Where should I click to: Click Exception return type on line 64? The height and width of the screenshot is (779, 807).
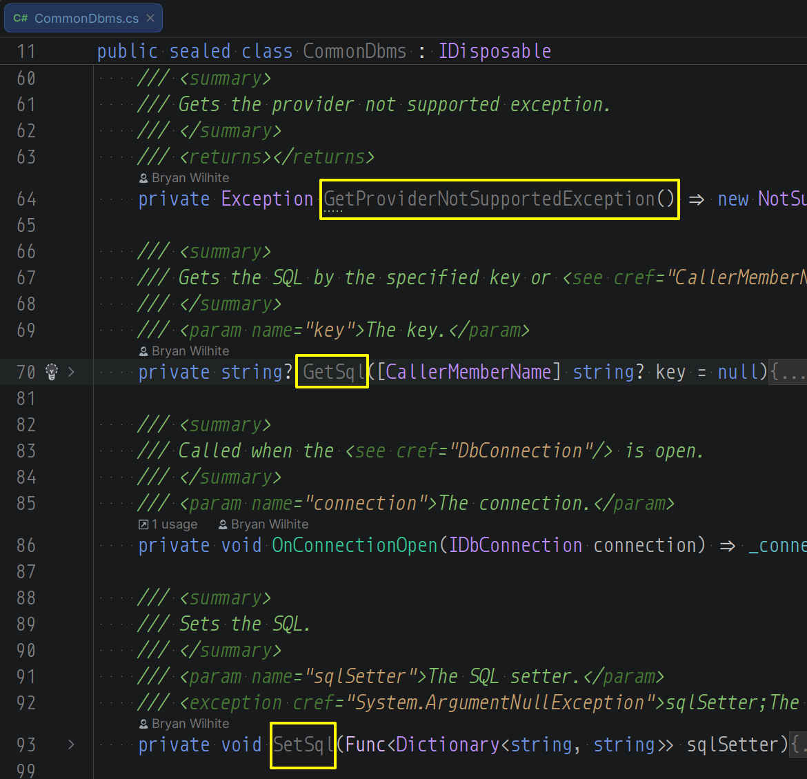pyautogui.click(x=267, y=199)
